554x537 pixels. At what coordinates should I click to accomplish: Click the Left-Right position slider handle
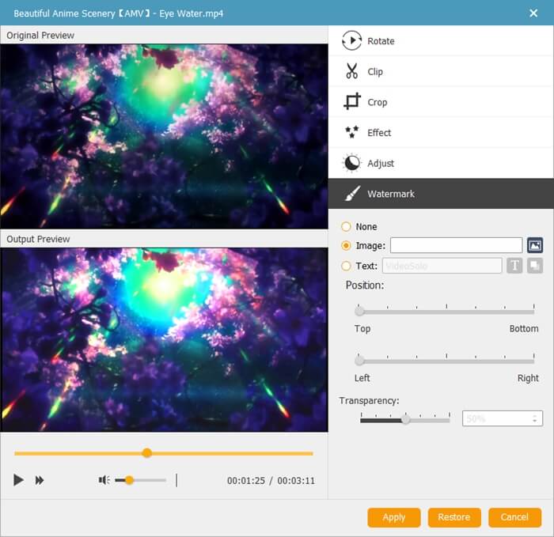[359, 361]
